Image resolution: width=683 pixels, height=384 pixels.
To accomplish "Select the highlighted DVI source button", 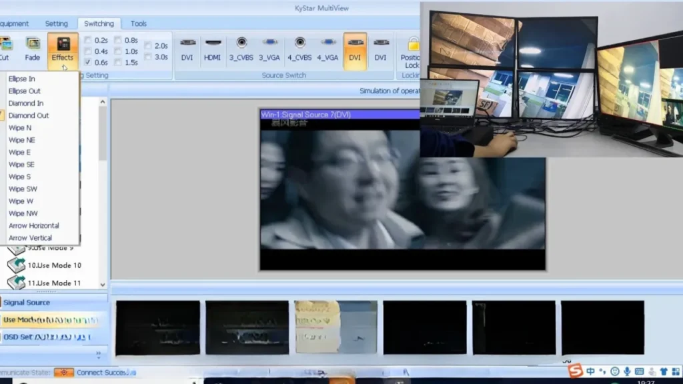I will 355,48.
